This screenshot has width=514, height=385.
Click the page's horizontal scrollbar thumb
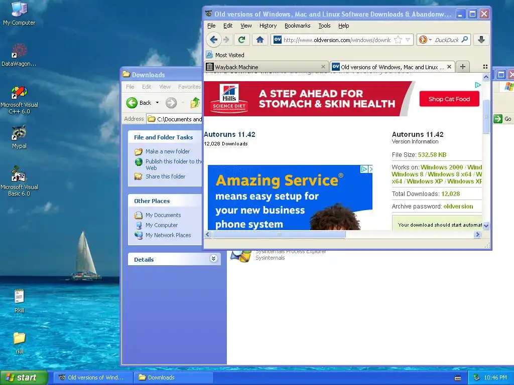point(279,235)
